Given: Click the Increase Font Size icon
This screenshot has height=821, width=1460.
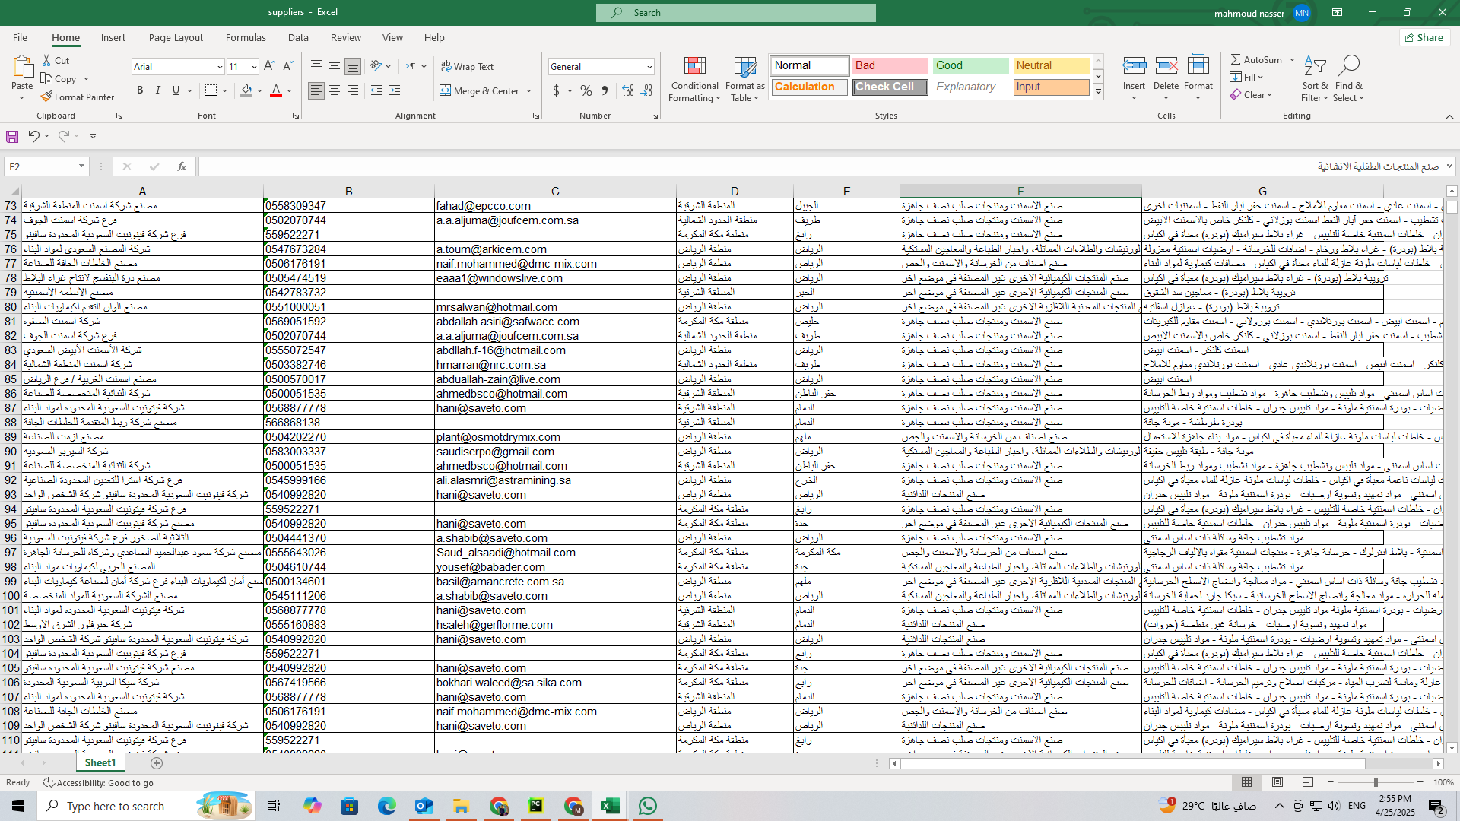Looking at the screenshot, I should point(269,67).
